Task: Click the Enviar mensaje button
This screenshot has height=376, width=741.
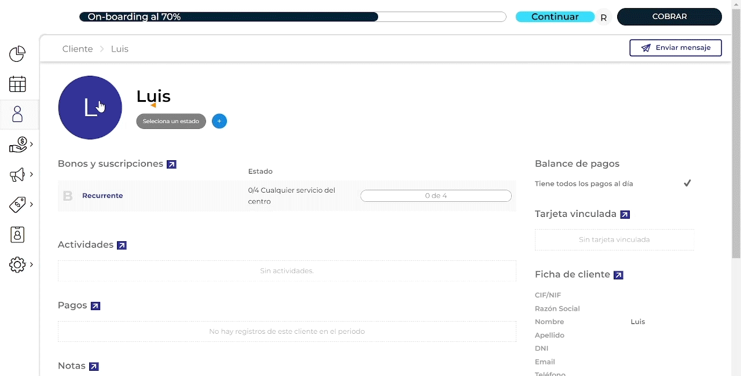Action: tap(676, 48)
